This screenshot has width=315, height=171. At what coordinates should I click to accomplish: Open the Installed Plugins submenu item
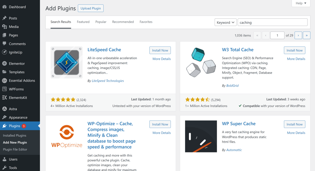15,136
